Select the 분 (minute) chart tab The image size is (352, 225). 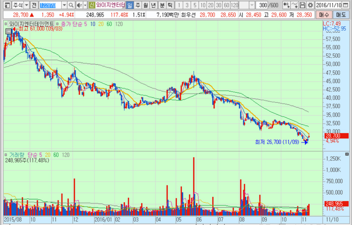tap(161, 5)
